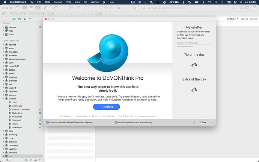The image size is (259, 162).
Task: Expand the mbo database
Action: [3, 131]
